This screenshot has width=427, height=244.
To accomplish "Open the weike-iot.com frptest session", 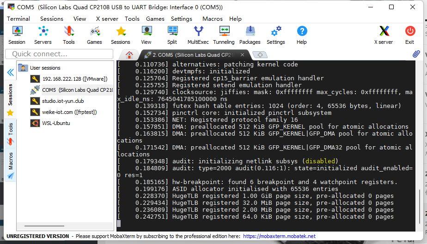I will [63, 112].
